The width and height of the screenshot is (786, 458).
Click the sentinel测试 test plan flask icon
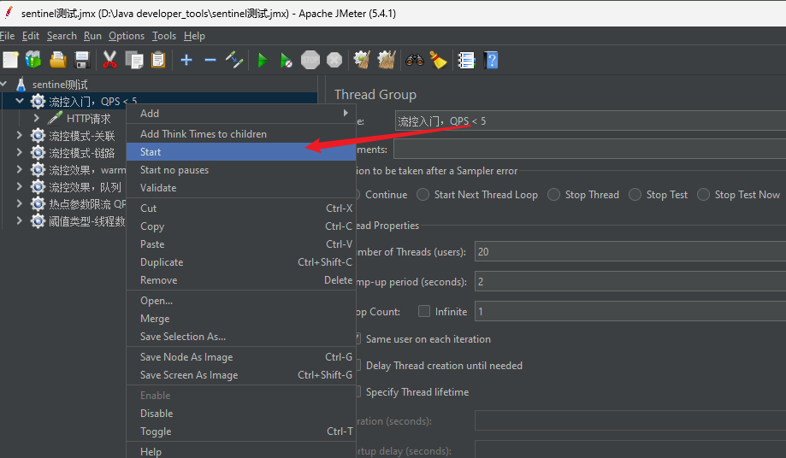point(21,85)
